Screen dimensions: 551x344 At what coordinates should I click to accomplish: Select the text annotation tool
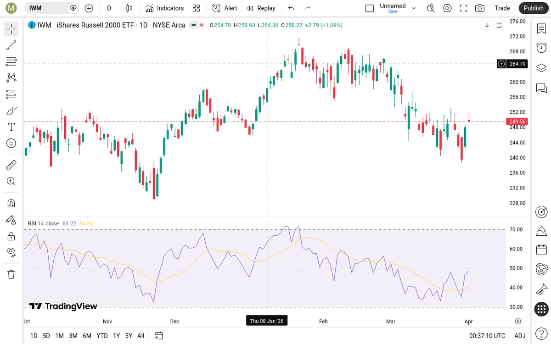click(11, 127)
